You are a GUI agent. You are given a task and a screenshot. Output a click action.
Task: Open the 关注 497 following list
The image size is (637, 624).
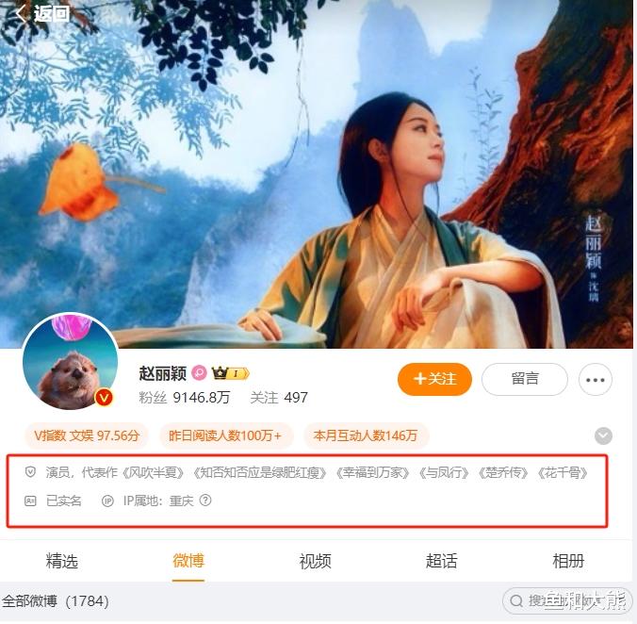pos(279,398)
